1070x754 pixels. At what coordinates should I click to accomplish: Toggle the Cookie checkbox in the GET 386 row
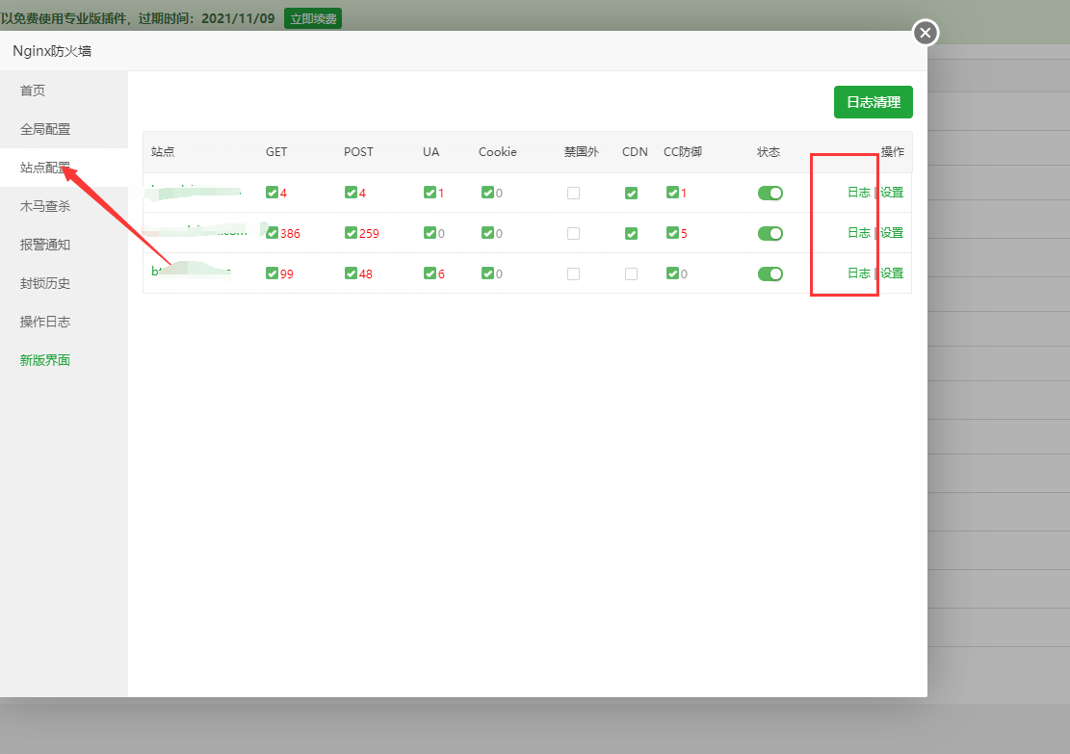487,233
